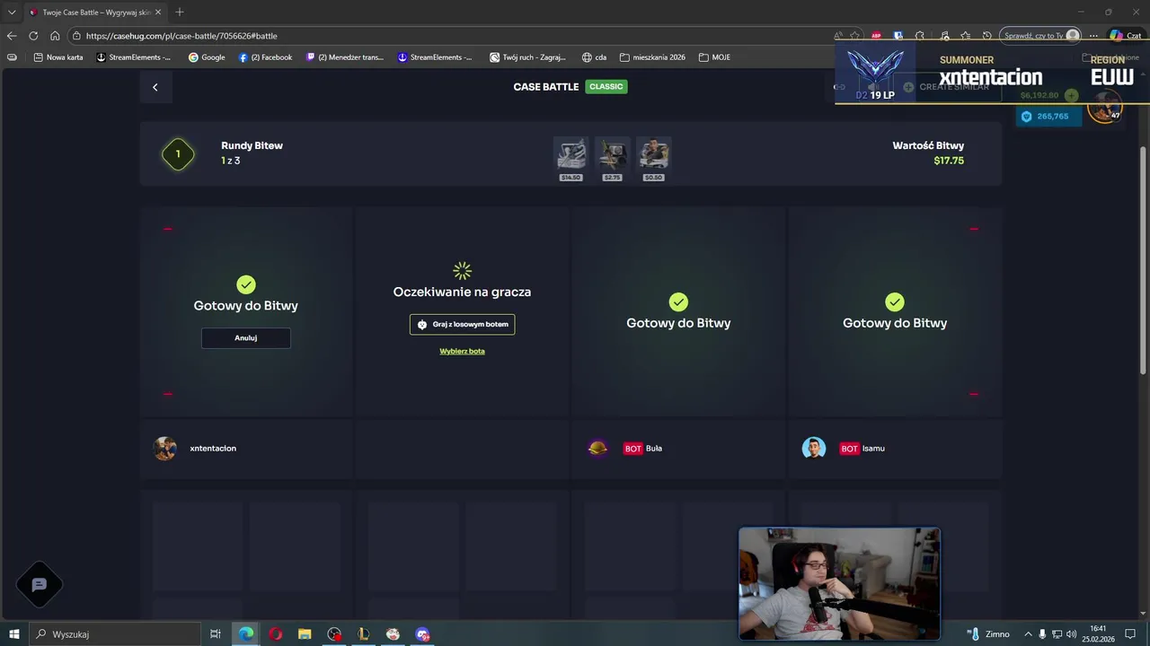Reload the page
Image resolution: width=1150 pixels, height=646 pixels.
tap(33, 36)
